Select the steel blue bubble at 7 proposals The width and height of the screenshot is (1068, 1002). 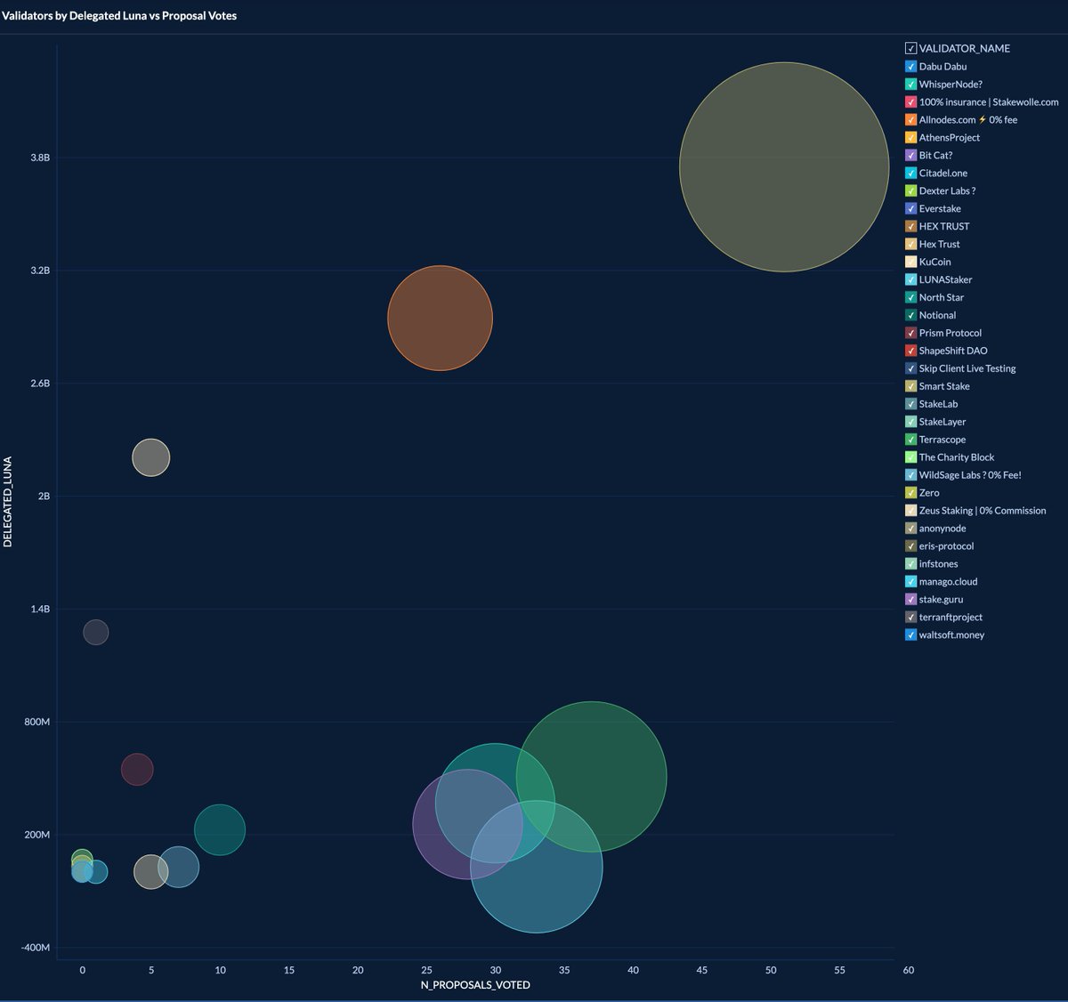[x=179, y=868]
